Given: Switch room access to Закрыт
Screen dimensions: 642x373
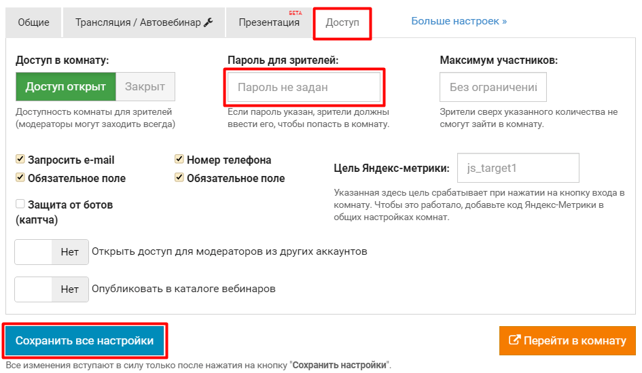Looking at the screenshot, I should click(145, 87).
